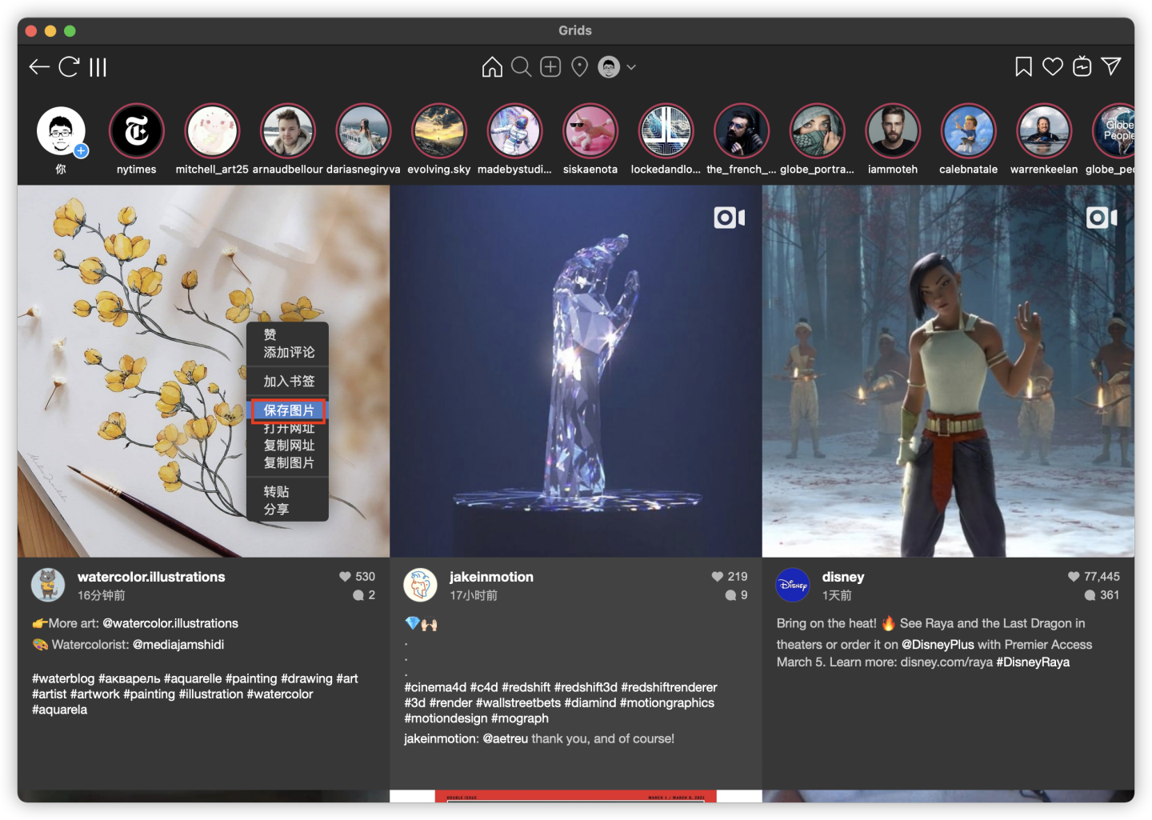
Task: View the calebnatale story
Action: tap(968, 131)
